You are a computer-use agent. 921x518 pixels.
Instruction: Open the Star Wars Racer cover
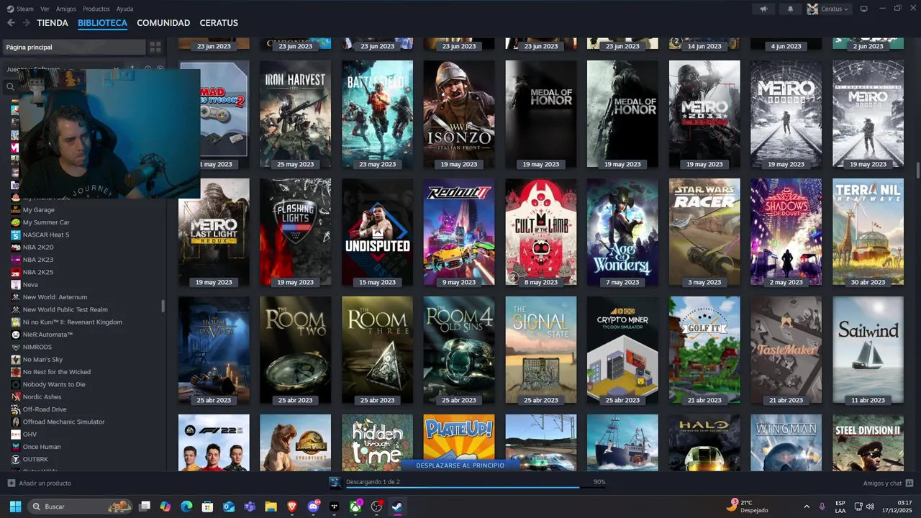click(x=704, y=232)
